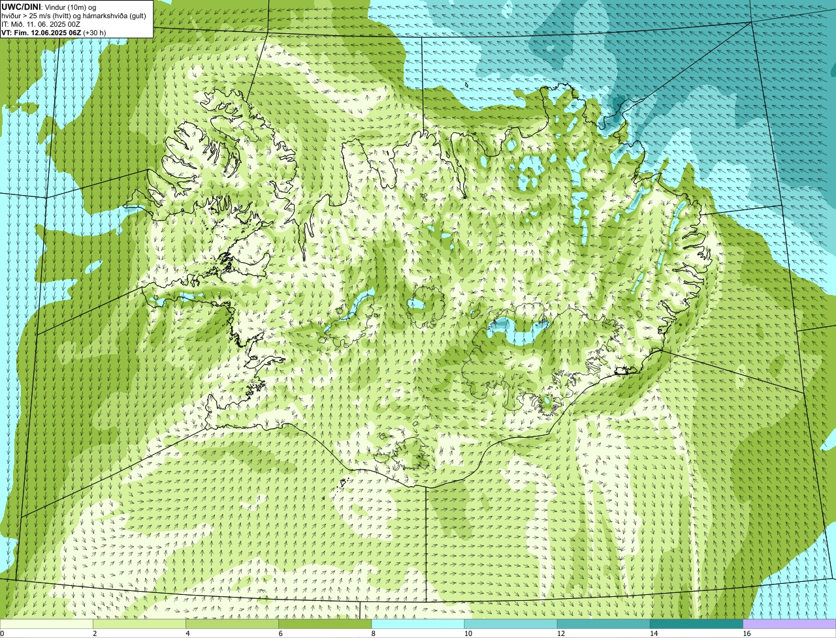
Task: Pick the 4–6 m/s green legend swatch
Action: (232, 624)
